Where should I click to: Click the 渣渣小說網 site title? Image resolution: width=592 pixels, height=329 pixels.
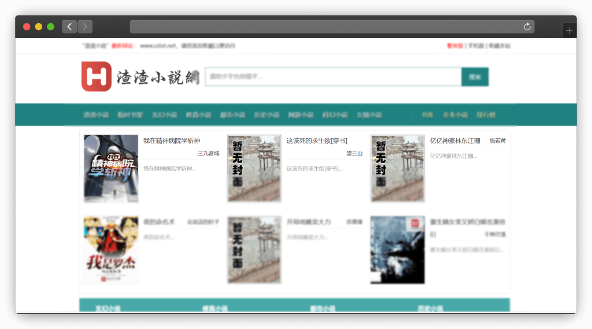[x=158, y=77]
